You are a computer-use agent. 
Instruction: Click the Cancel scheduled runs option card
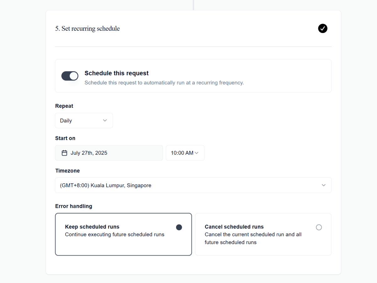coord(263,234)
